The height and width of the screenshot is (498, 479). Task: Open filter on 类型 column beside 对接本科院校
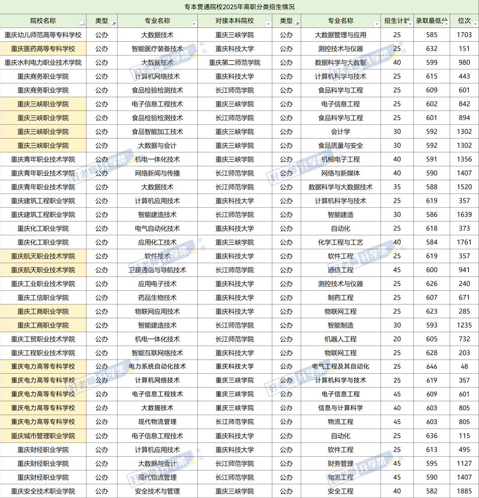(297, 24)
